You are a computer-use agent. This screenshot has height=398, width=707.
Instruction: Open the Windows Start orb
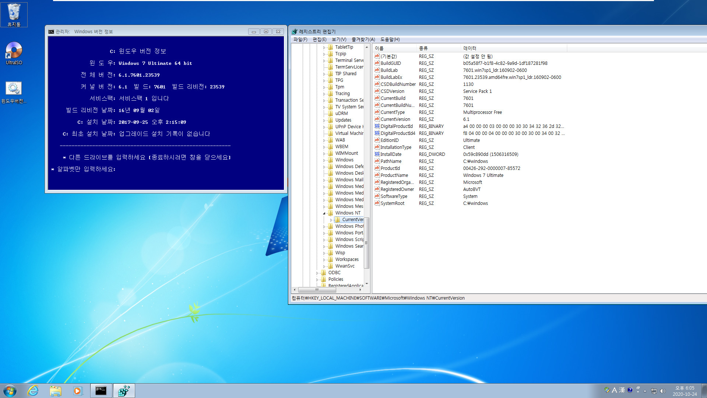click(x=10, y=391)
